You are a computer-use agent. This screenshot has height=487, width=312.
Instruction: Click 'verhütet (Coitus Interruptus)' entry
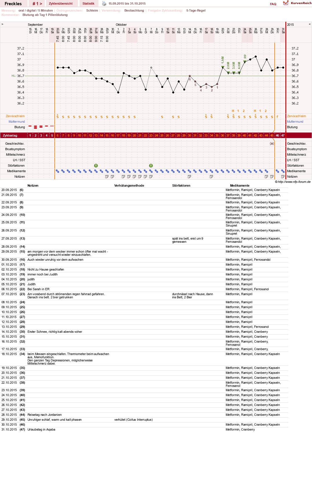pos(133,420)
